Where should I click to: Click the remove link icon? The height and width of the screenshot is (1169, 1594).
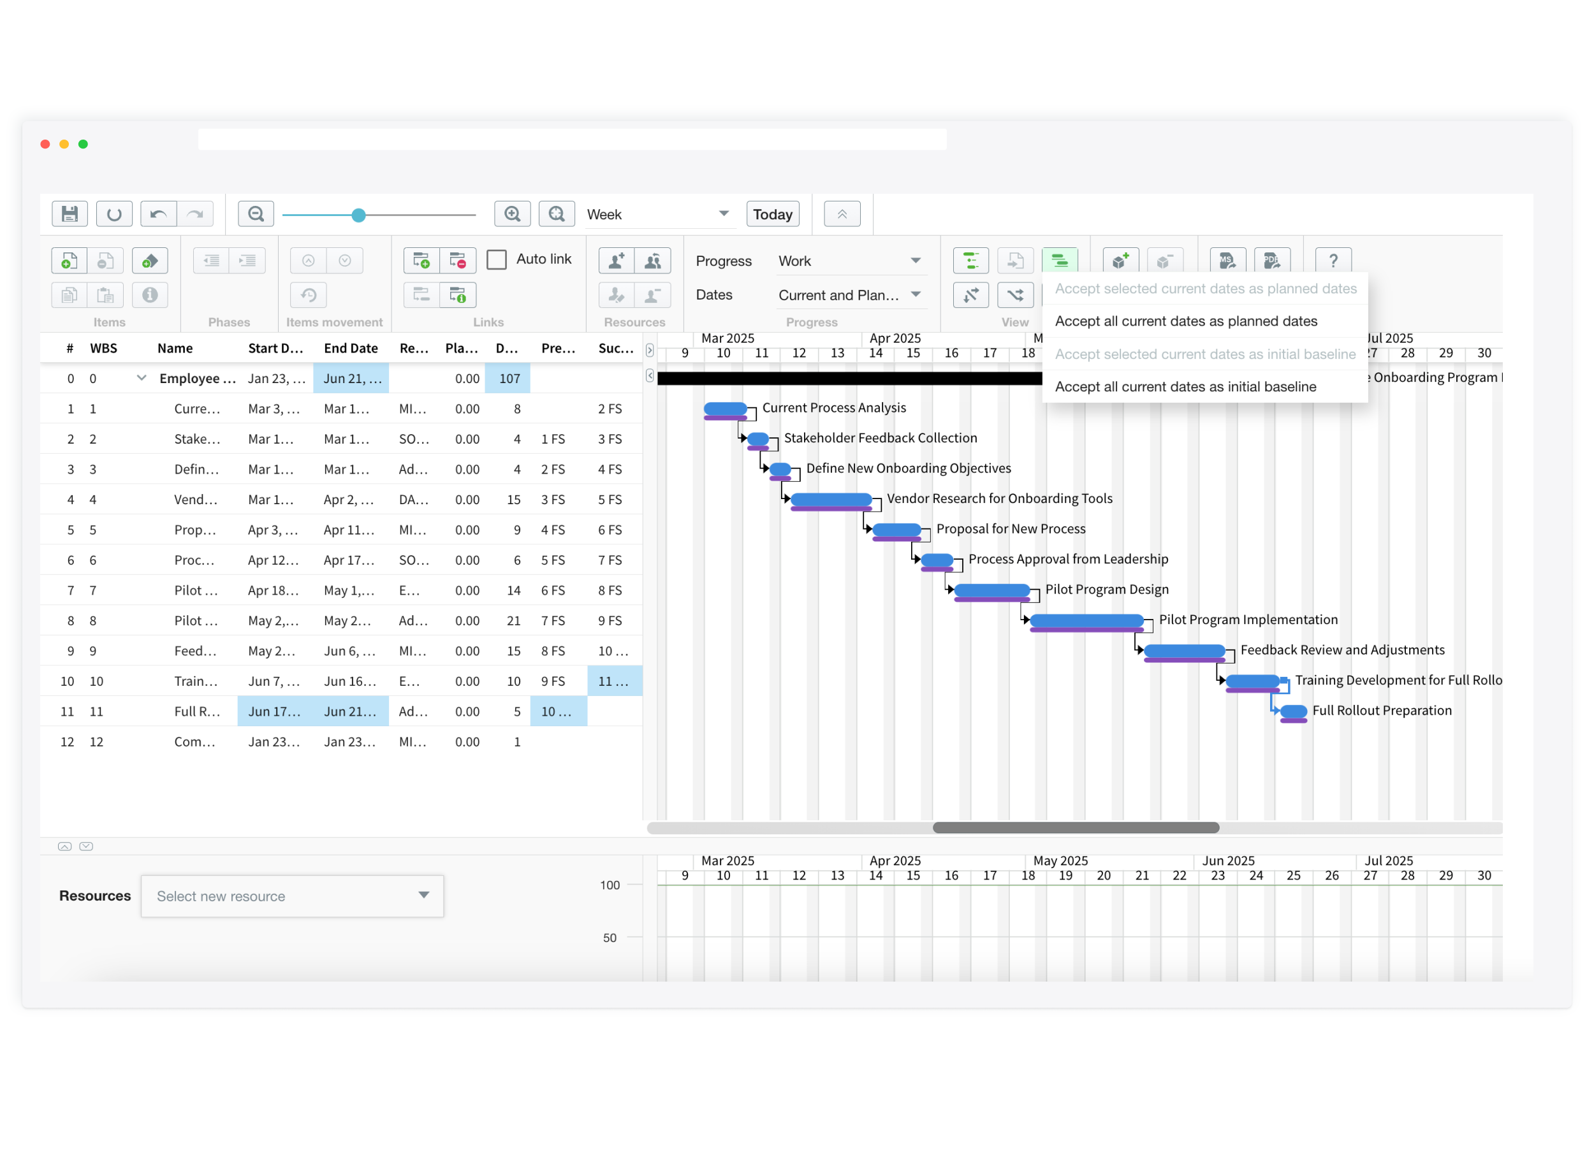pyautogui.click(x=458, y=261)
